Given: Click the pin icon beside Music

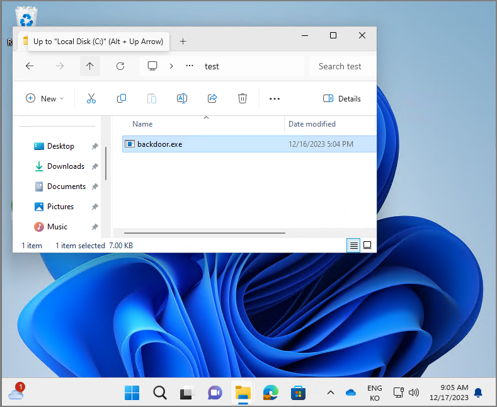Looking at the screenshot, I should coord(94,227).
